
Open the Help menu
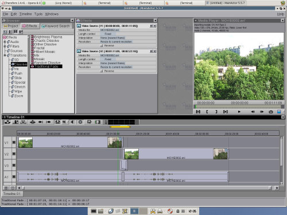click(x=280, y=14)
